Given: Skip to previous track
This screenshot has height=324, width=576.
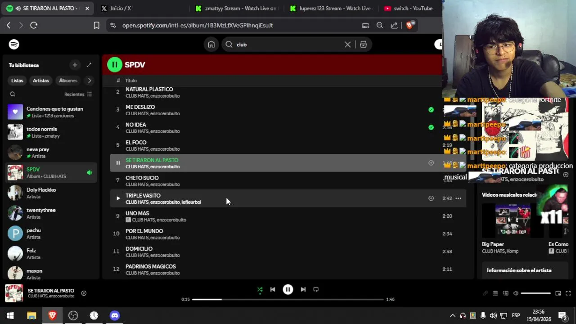Looking at the screenshot, I should pos(273,290).
